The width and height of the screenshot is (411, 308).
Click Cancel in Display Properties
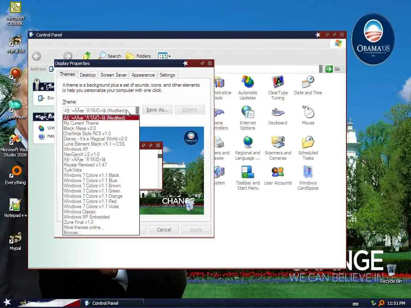point(164,230)
